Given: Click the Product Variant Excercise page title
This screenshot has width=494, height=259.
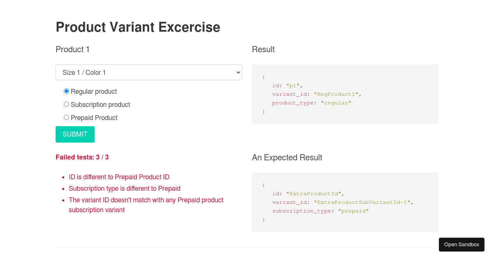Looking at the screenshot, I should point(138,27).
